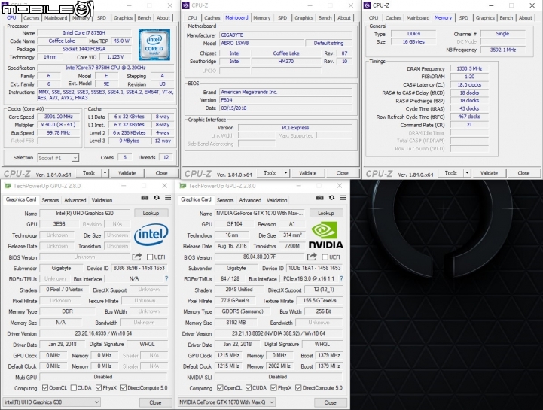Toggle CUDA checkbox in NVIDIA GPU-Z

249,388
